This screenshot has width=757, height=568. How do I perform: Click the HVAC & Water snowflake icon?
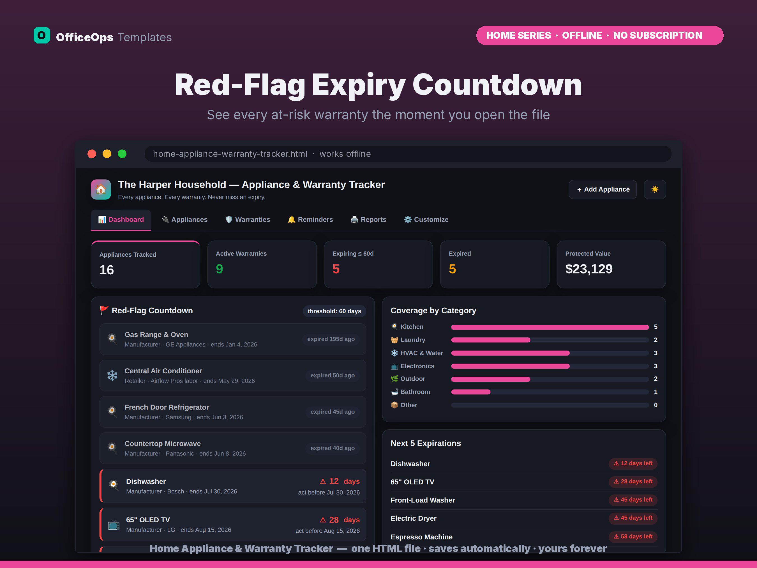click(394, 353)
